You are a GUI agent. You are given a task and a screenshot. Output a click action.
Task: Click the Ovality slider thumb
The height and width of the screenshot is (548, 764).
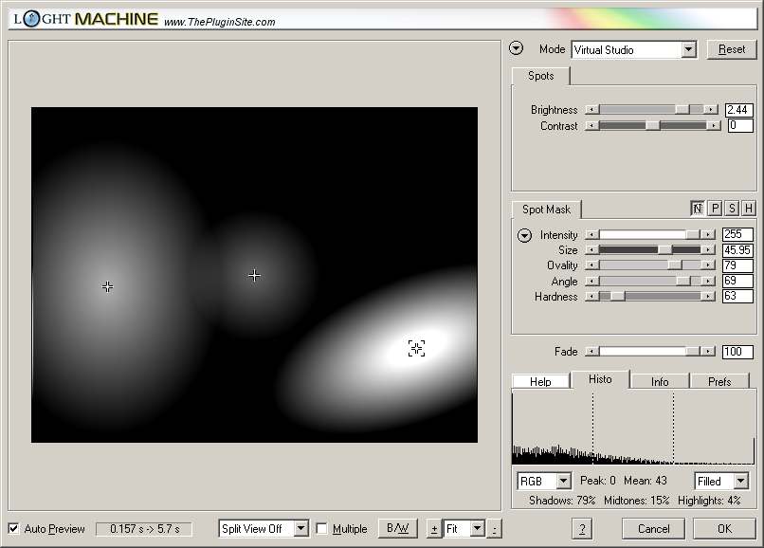[675, 265]
